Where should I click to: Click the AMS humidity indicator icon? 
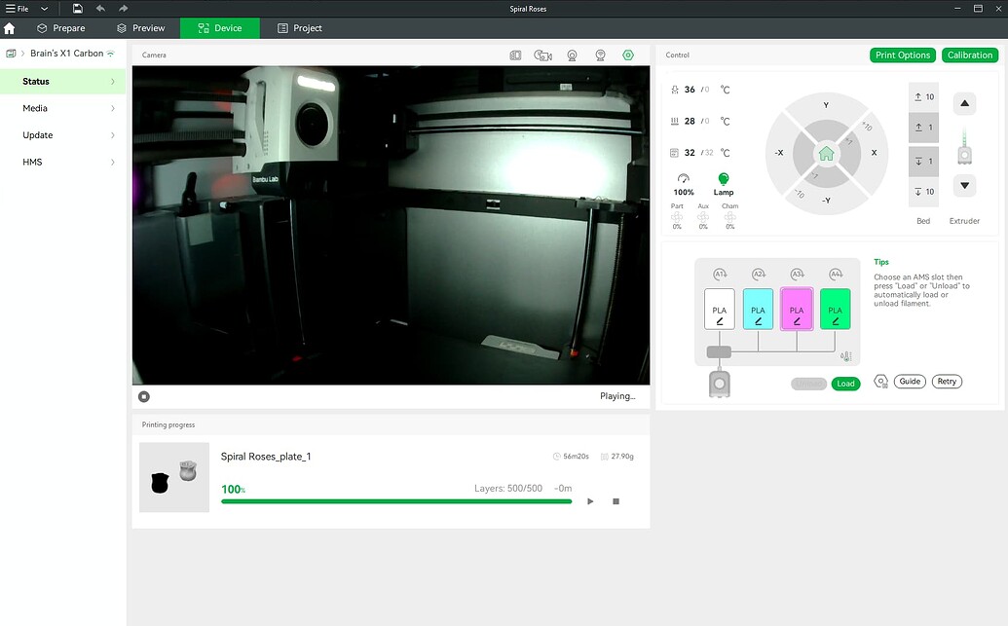tap(846, 356)
